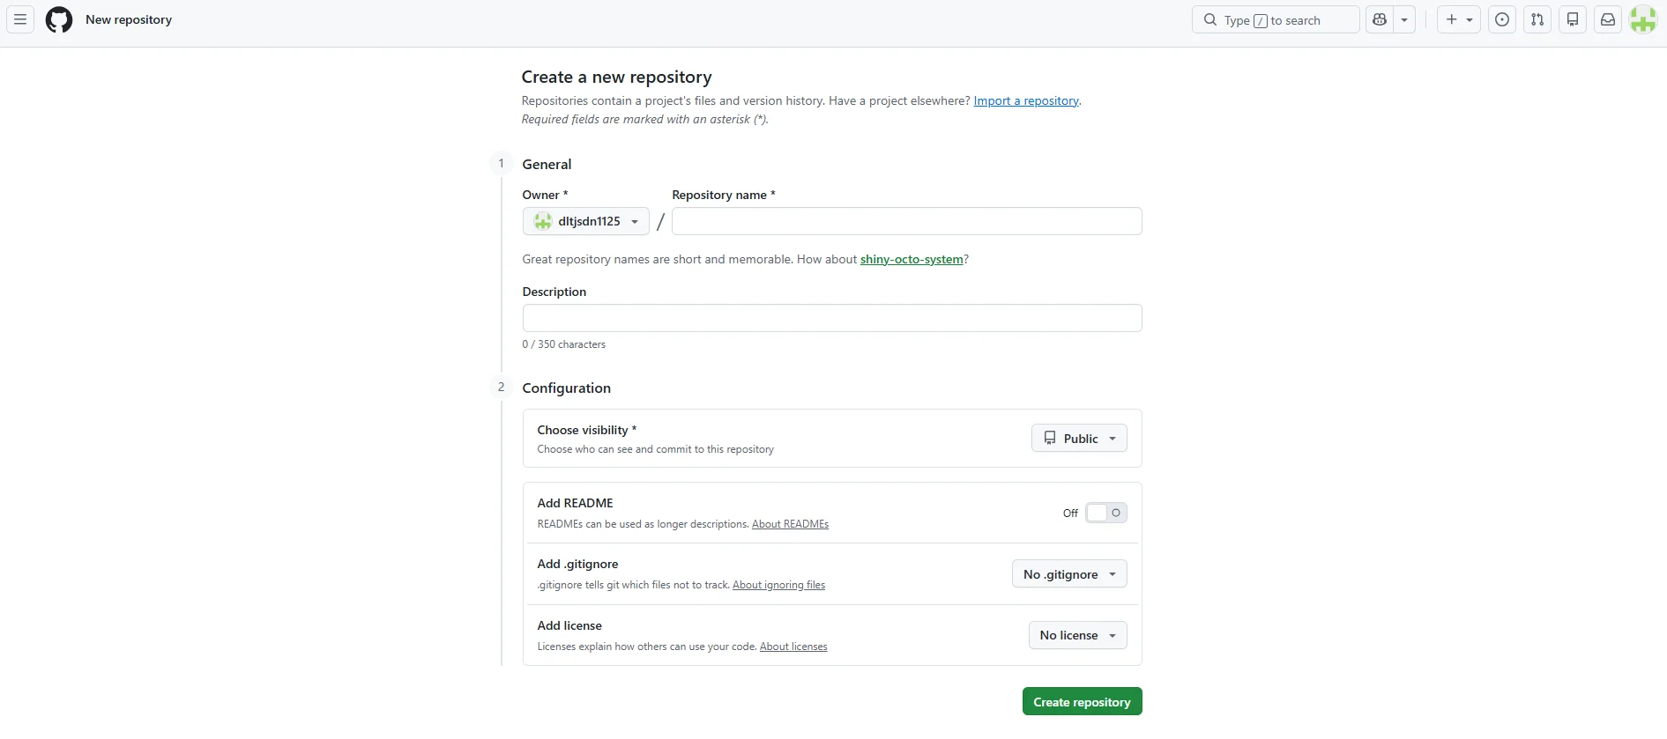The width and height of the screenshot is (1667, 739).
Task: Go to GitHub homepage via Octocat logo
Action: pos(59,19)
